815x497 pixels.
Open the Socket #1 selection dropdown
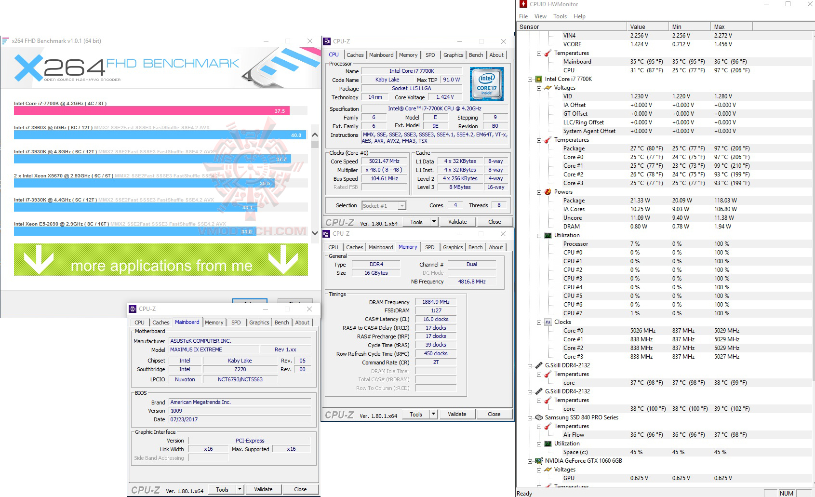401,205
